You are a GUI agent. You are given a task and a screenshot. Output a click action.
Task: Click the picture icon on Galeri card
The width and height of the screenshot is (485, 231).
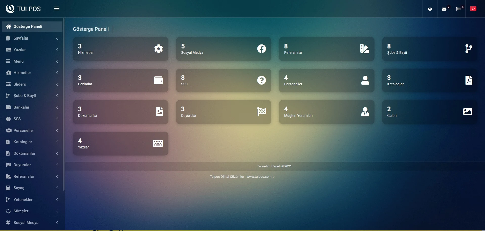[468, 112]
